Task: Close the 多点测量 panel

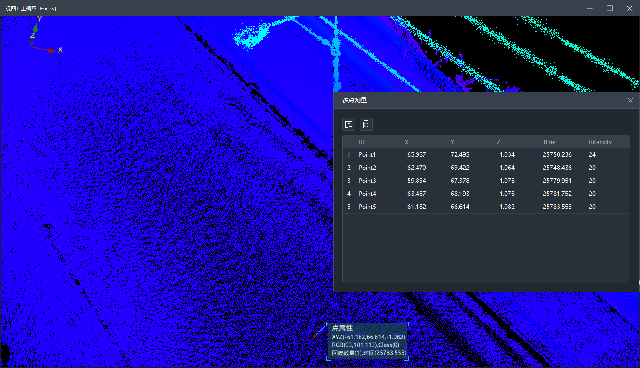Action: point(630,100)
